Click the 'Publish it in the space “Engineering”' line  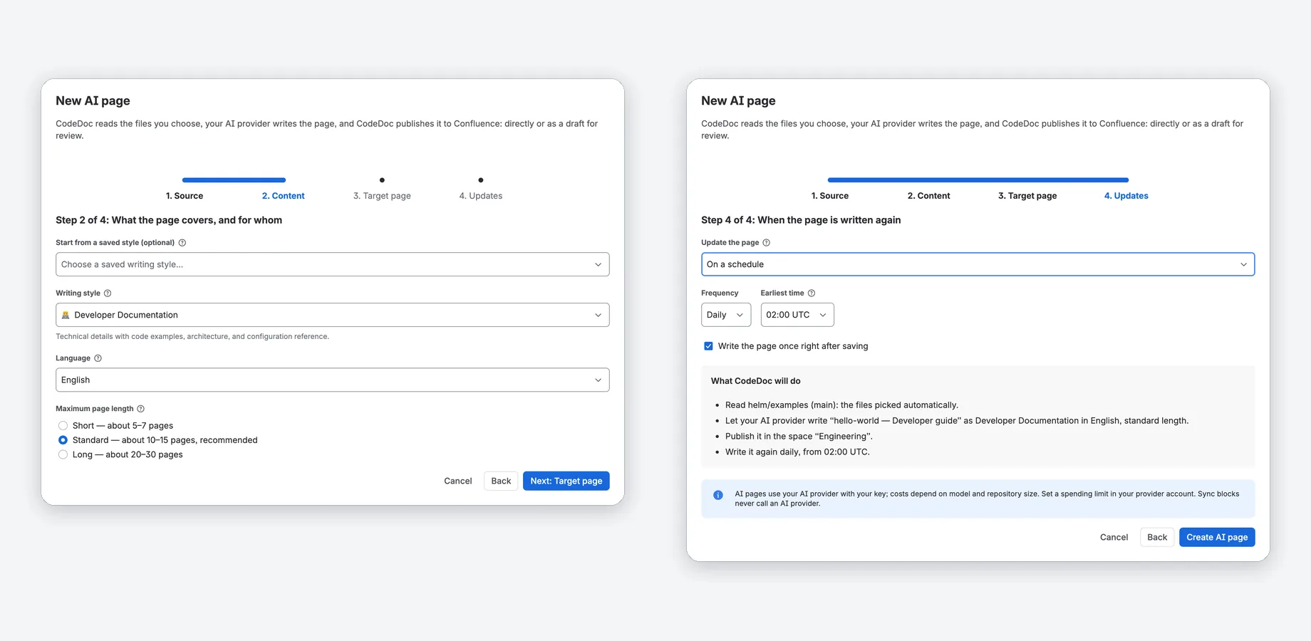point(799,437)
